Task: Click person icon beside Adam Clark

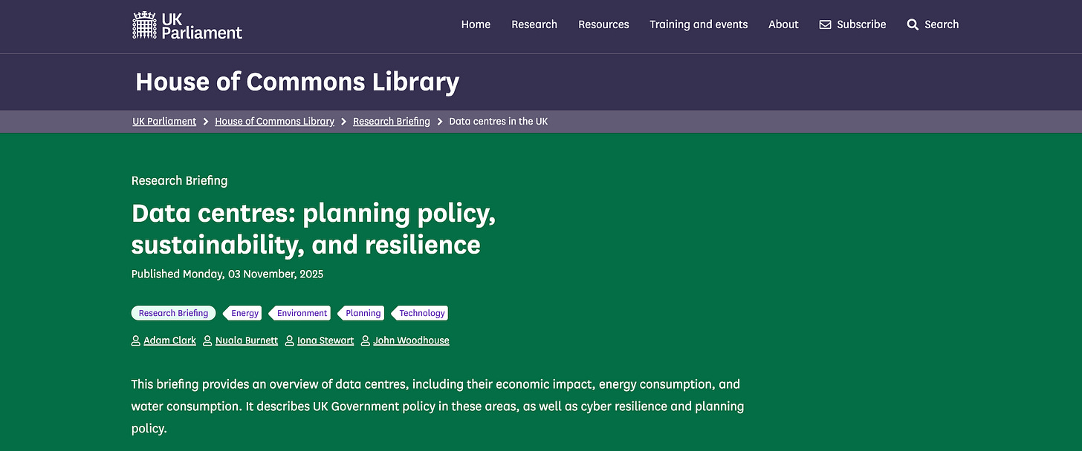Action: point(135,340)
